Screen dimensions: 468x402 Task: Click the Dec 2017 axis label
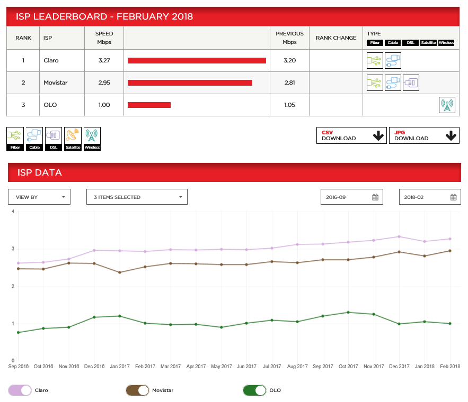399,367
